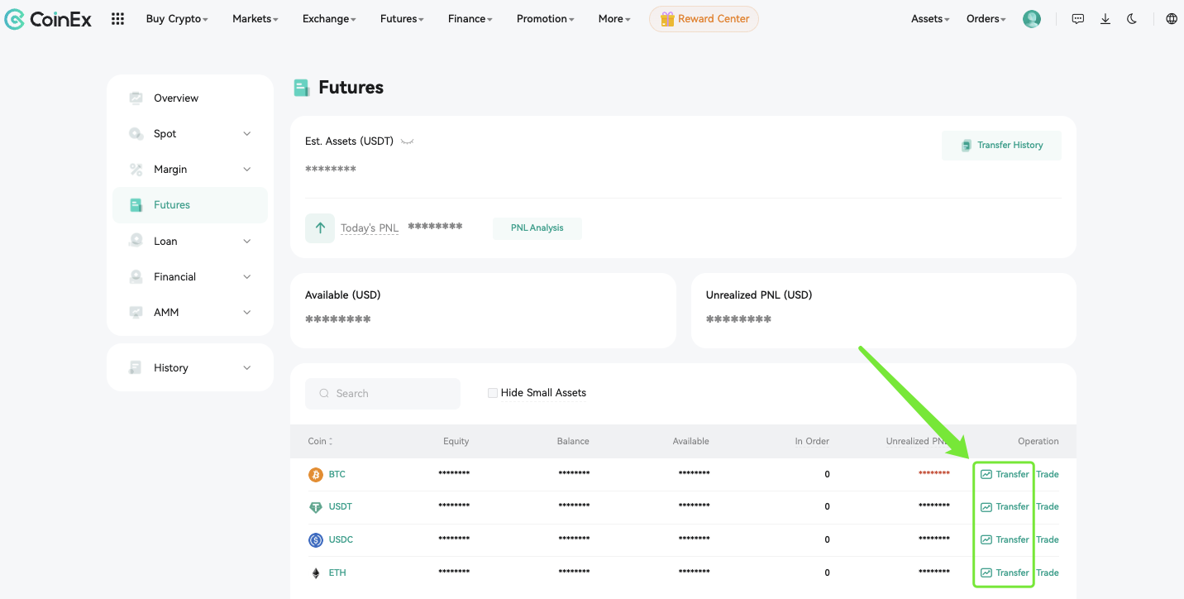Click the Overview sidebar icon
Image resolution: width=1184 pixels, height=599 pixels.
tap(136, 98)
